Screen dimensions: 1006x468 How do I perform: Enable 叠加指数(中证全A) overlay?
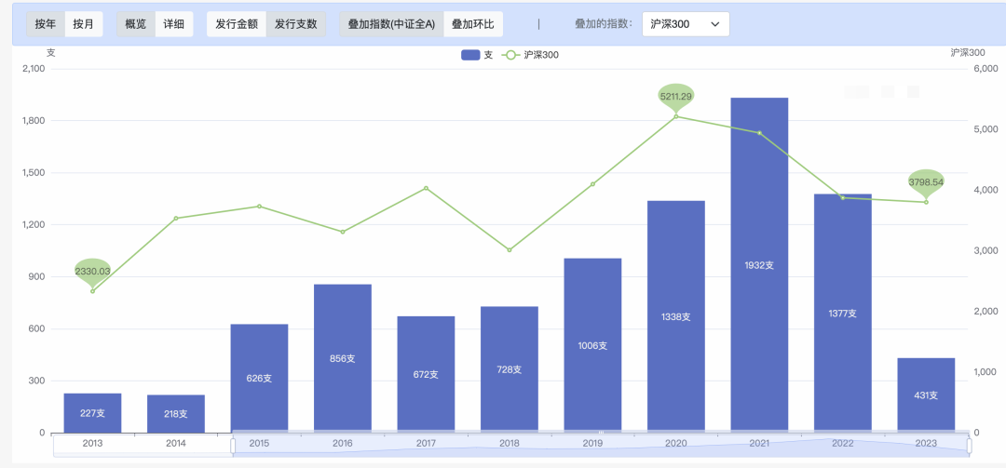391,24
